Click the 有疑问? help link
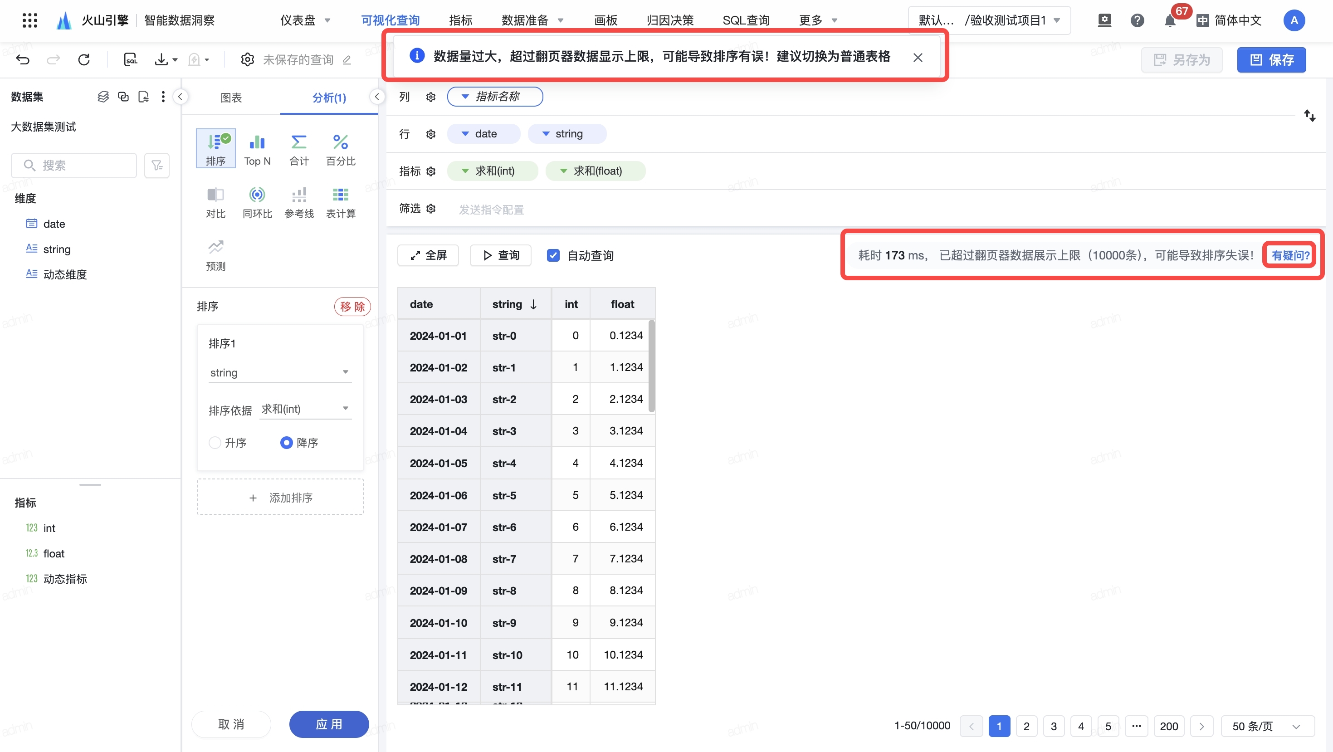Viewport: 1333px width, 752px height. click(x=1290, y=255)
